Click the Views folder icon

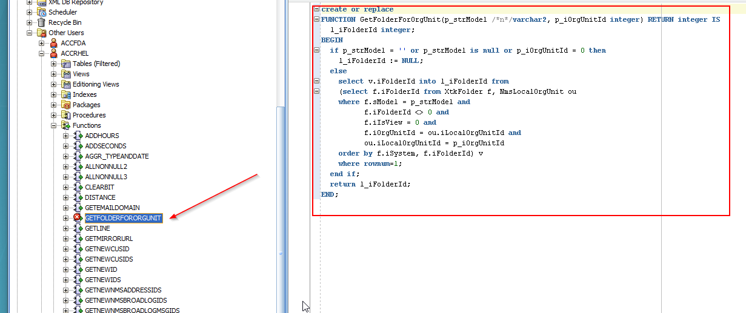point(66,74)
